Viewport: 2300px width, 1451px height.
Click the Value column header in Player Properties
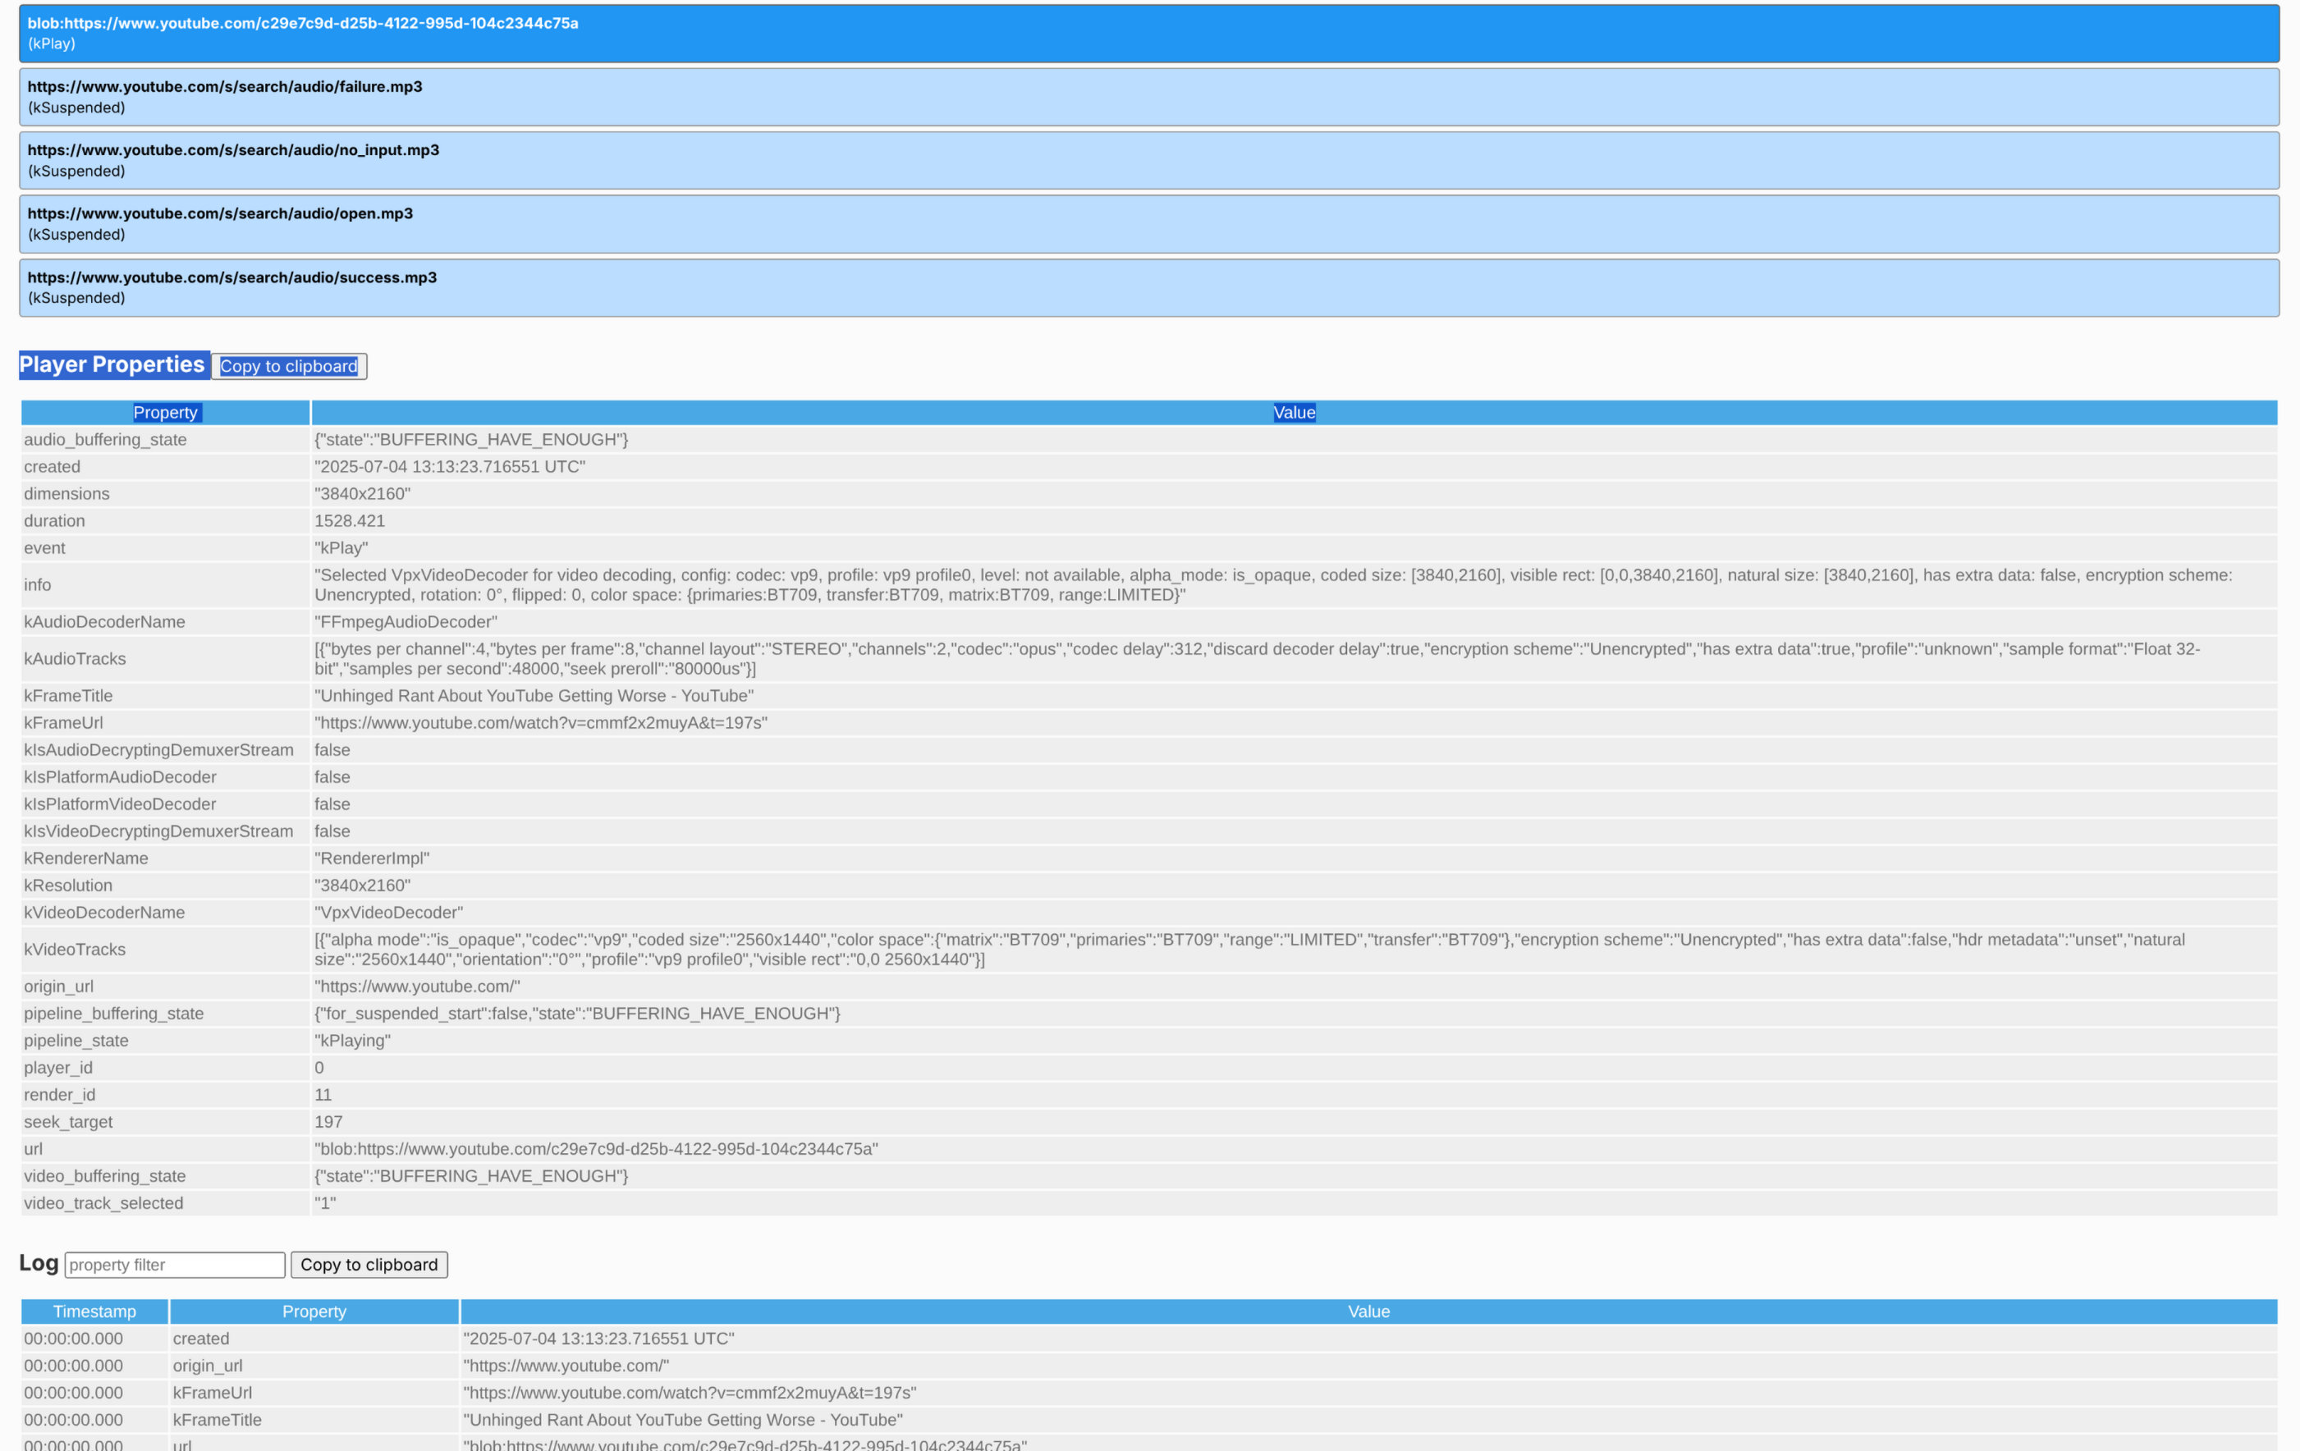[1294, 413]
